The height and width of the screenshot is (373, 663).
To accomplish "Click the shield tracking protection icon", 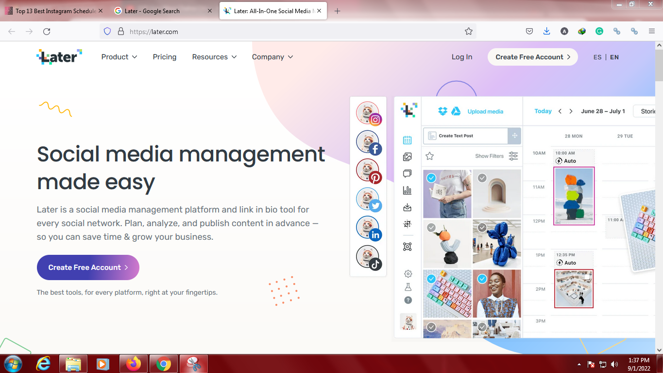I will pyautogui.click(x=108, y=31).
